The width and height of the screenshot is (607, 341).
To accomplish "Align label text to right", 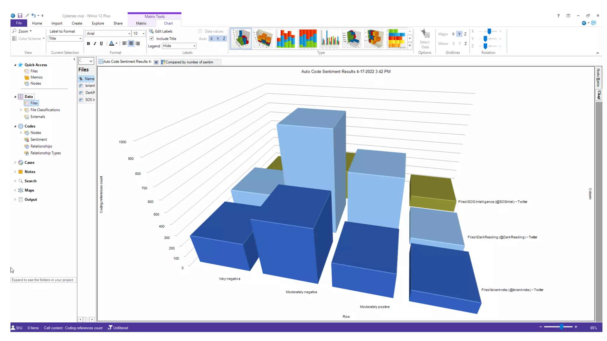I will [138, 44].
